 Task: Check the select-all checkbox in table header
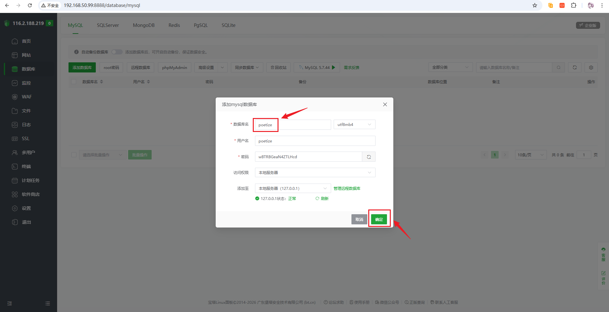(x=74, y=82)
